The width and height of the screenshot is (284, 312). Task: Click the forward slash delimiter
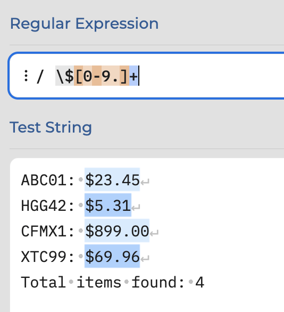[40, 76]
